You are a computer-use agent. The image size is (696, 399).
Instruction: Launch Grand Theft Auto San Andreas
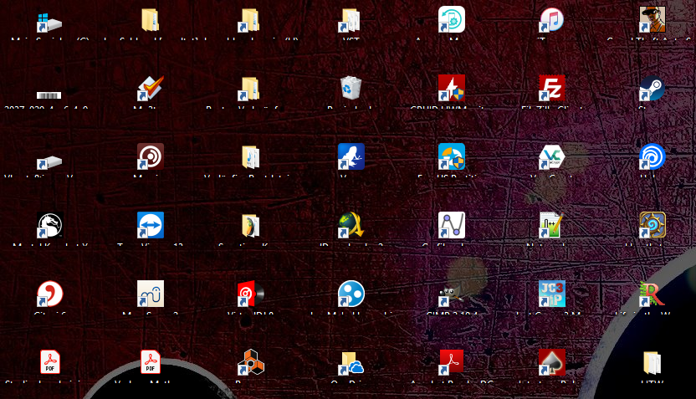point(652,19)
